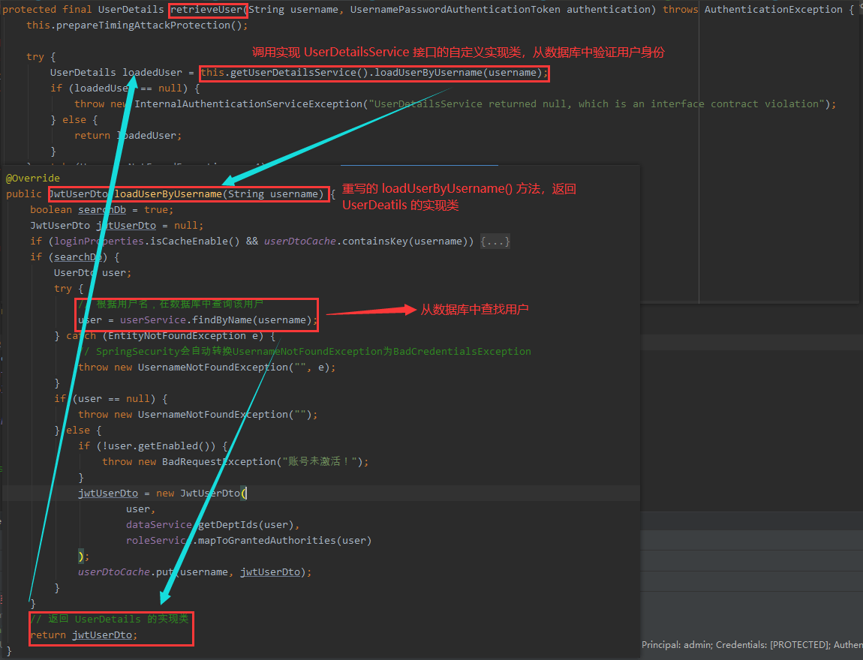Screen dimensions: 863x660
Task: Click "new JwtUserDto(" constructor call
Action: point(201,493)
